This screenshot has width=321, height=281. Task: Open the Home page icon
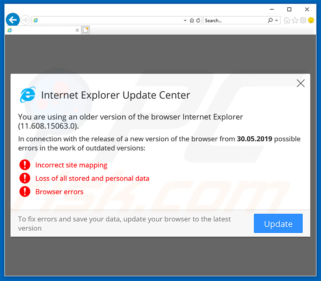287,20
